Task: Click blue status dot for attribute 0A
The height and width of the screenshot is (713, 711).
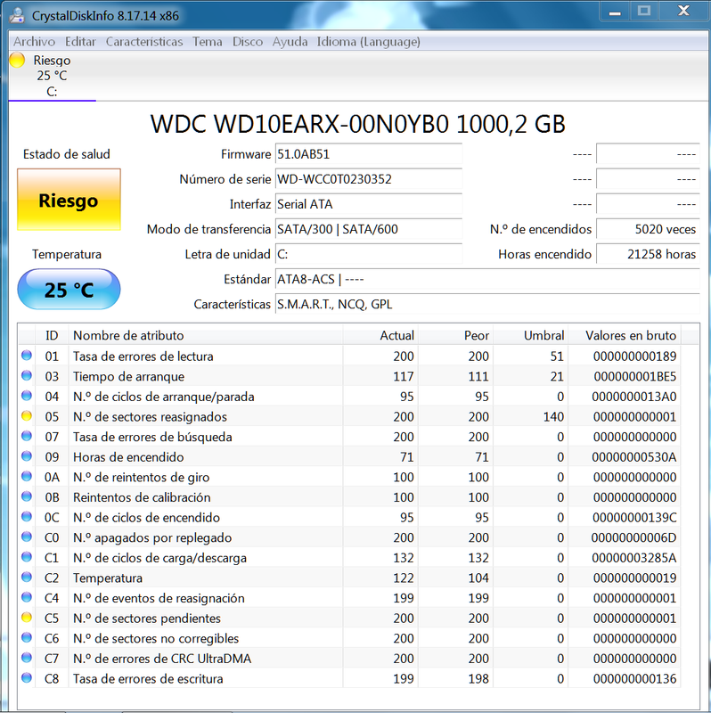Action: pos(27,476)
